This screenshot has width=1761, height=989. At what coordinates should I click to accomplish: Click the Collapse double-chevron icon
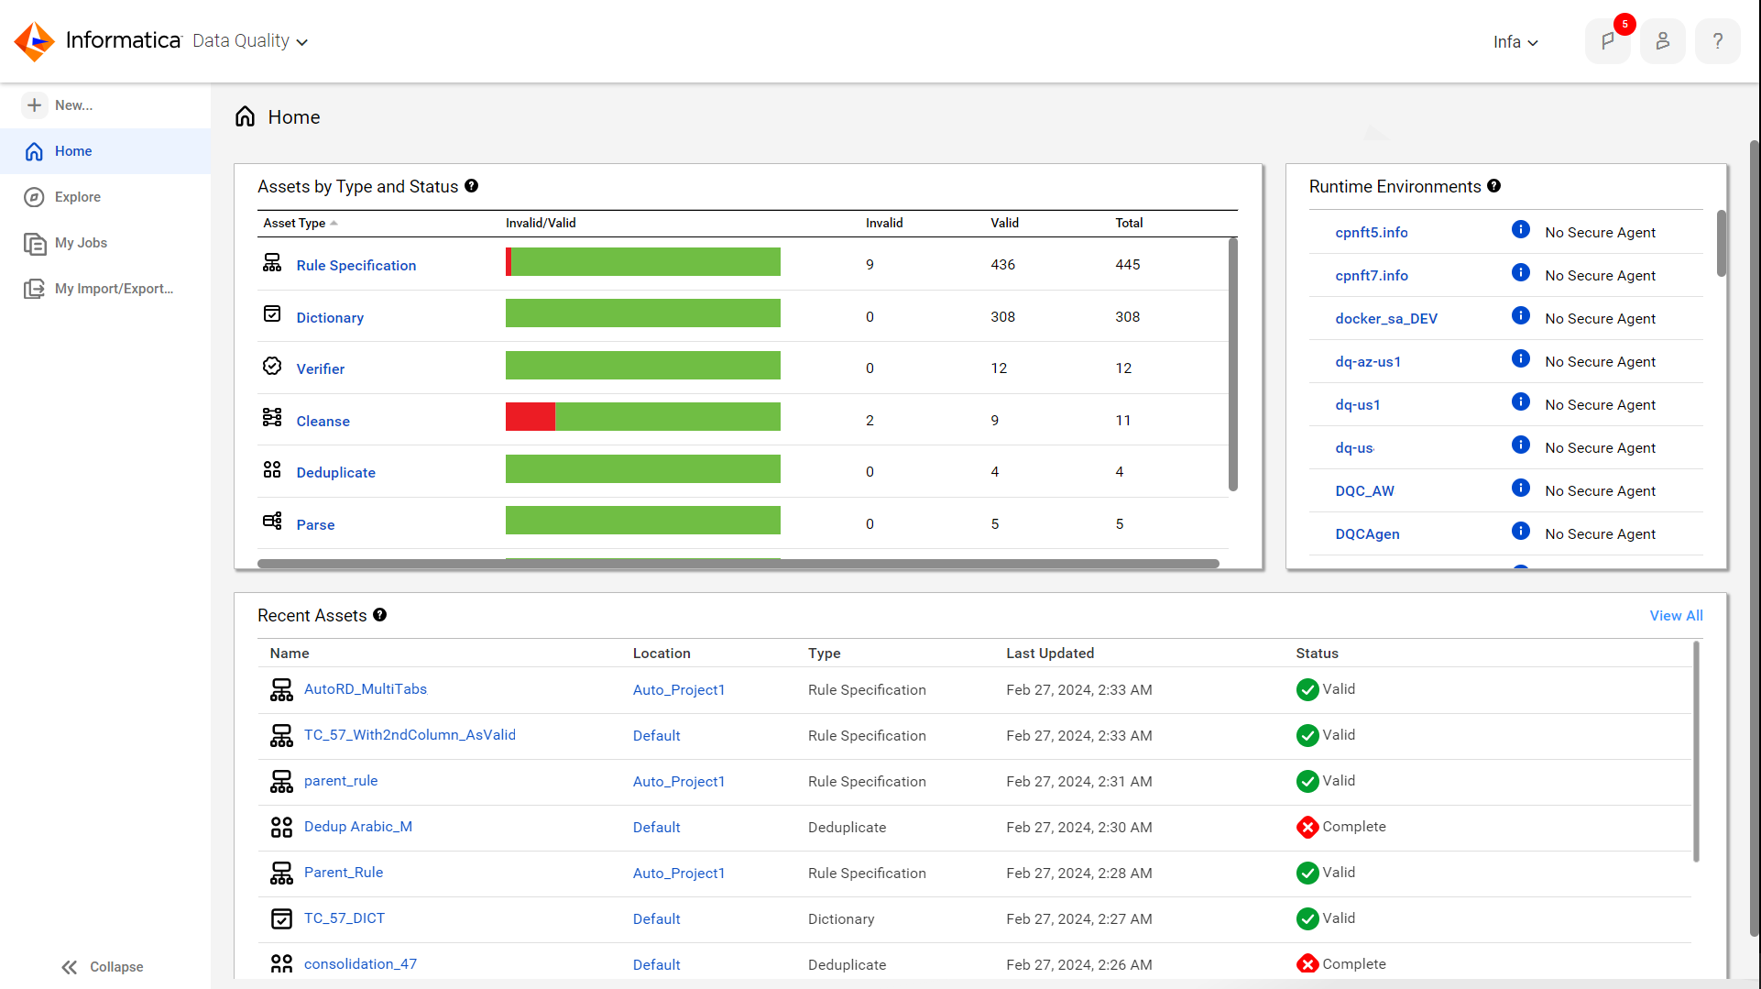click(70, 967)
